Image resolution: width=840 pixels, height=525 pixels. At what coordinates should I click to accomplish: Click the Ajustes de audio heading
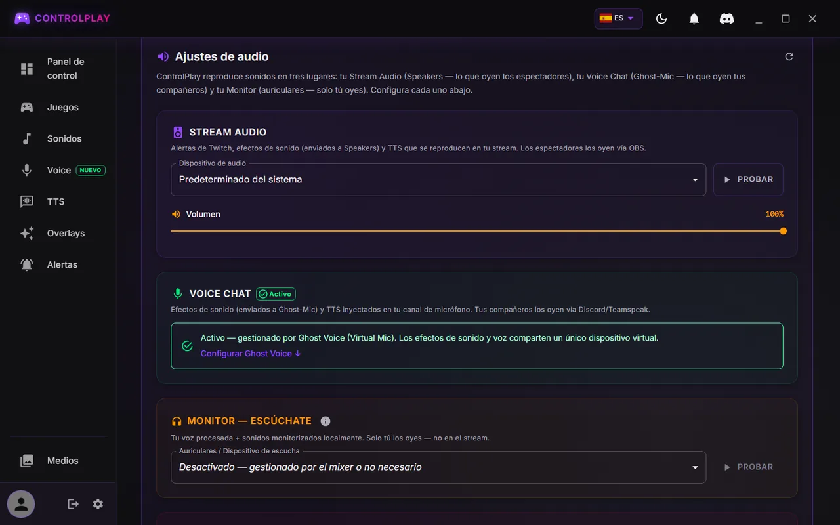click(x=222, y=57)
